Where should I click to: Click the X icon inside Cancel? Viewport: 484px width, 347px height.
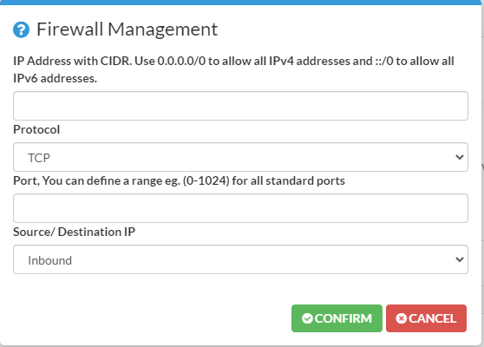pos(401,318)
